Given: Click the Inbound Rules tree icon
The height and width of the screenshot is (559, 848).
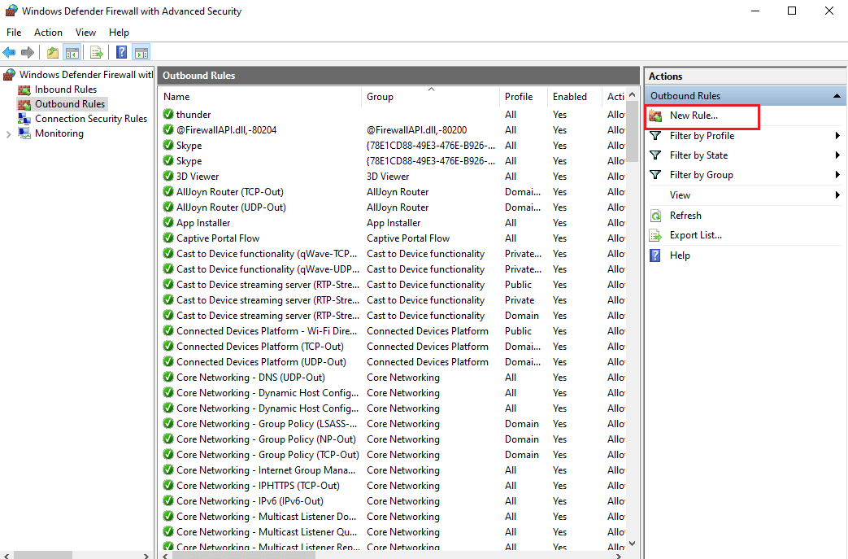Looking at the screenshot, I should [x=24, y=90].
